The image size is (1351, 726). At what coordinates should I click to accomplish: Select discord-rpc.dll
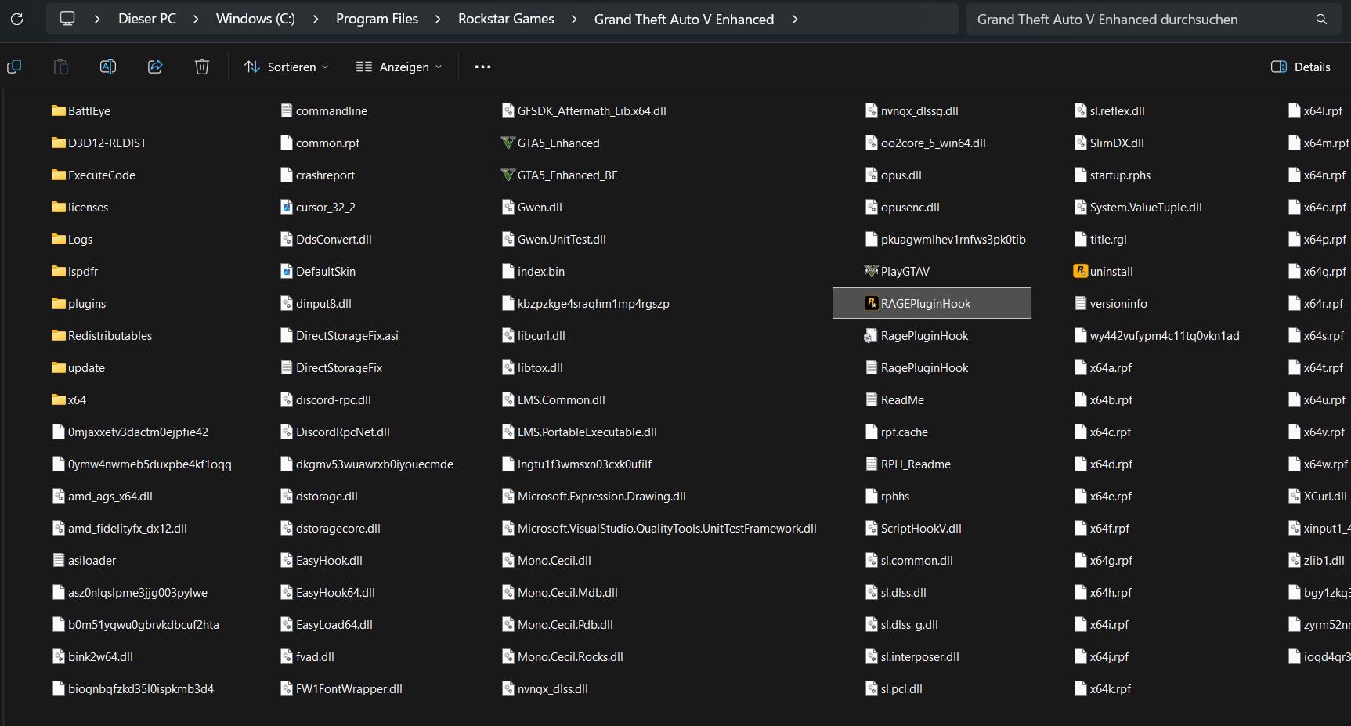click(326, 399)
